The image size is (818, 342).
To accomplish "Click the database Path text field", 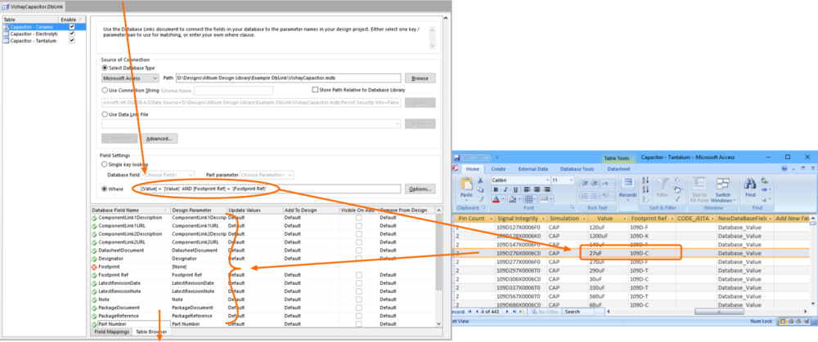I will pyautogui.click(x=288, y=78).
